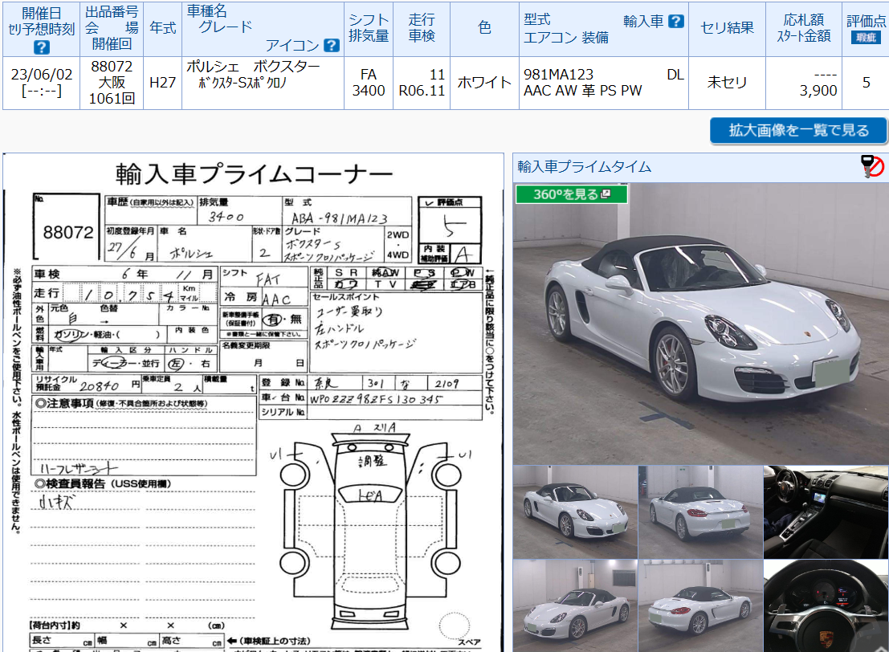Click the セリ結果 value 未セリ

pos(727,83)
